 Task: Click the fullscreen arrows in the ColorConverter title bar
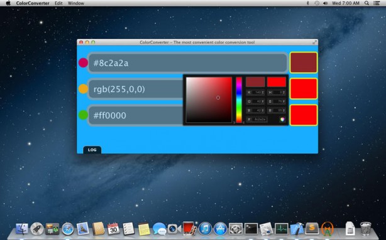[x=314, y=42]
